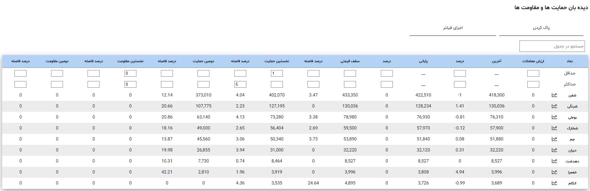Open the chart icon for شفن
This screenshot has width=590, height=191.
point(554,95)
